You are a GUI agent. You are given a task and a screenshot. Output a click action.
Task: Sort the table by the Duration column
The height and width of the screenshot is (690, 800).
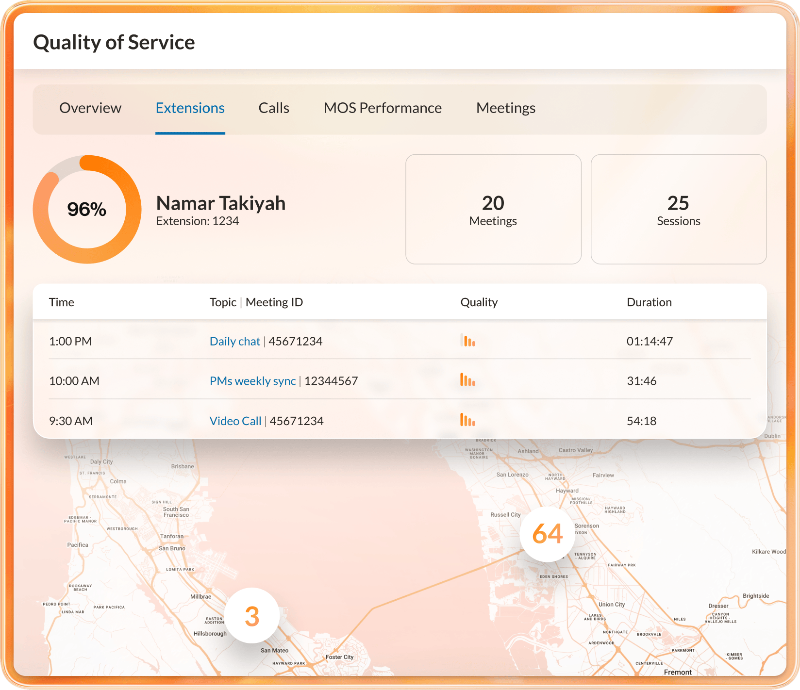(x=649, y=302)
